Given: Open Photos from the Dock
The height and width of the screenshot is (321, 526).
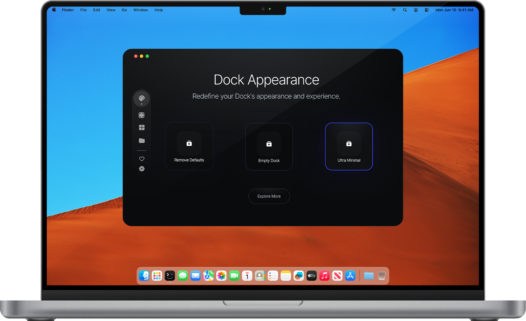Looking at the screenshot, I should 221,276.
